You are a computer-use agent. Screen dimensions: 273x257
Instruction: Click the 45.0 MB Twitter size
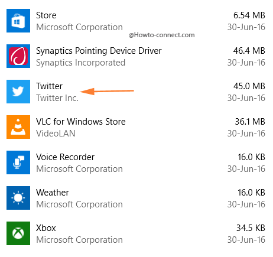click(x=249, y=86)
